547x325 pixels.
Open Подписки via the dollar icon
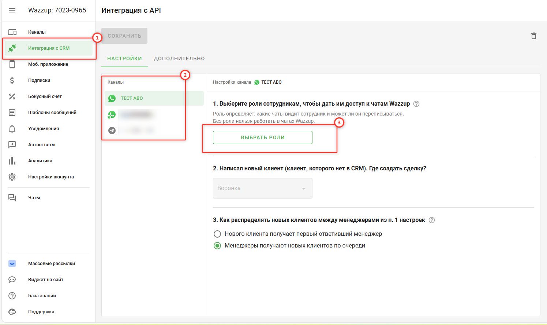(12, 80)
